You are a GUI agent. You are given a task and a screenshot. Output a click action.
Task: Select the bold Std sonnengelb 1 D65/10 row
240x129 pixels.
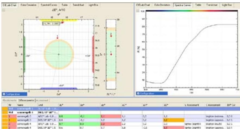tap(121, 113)
